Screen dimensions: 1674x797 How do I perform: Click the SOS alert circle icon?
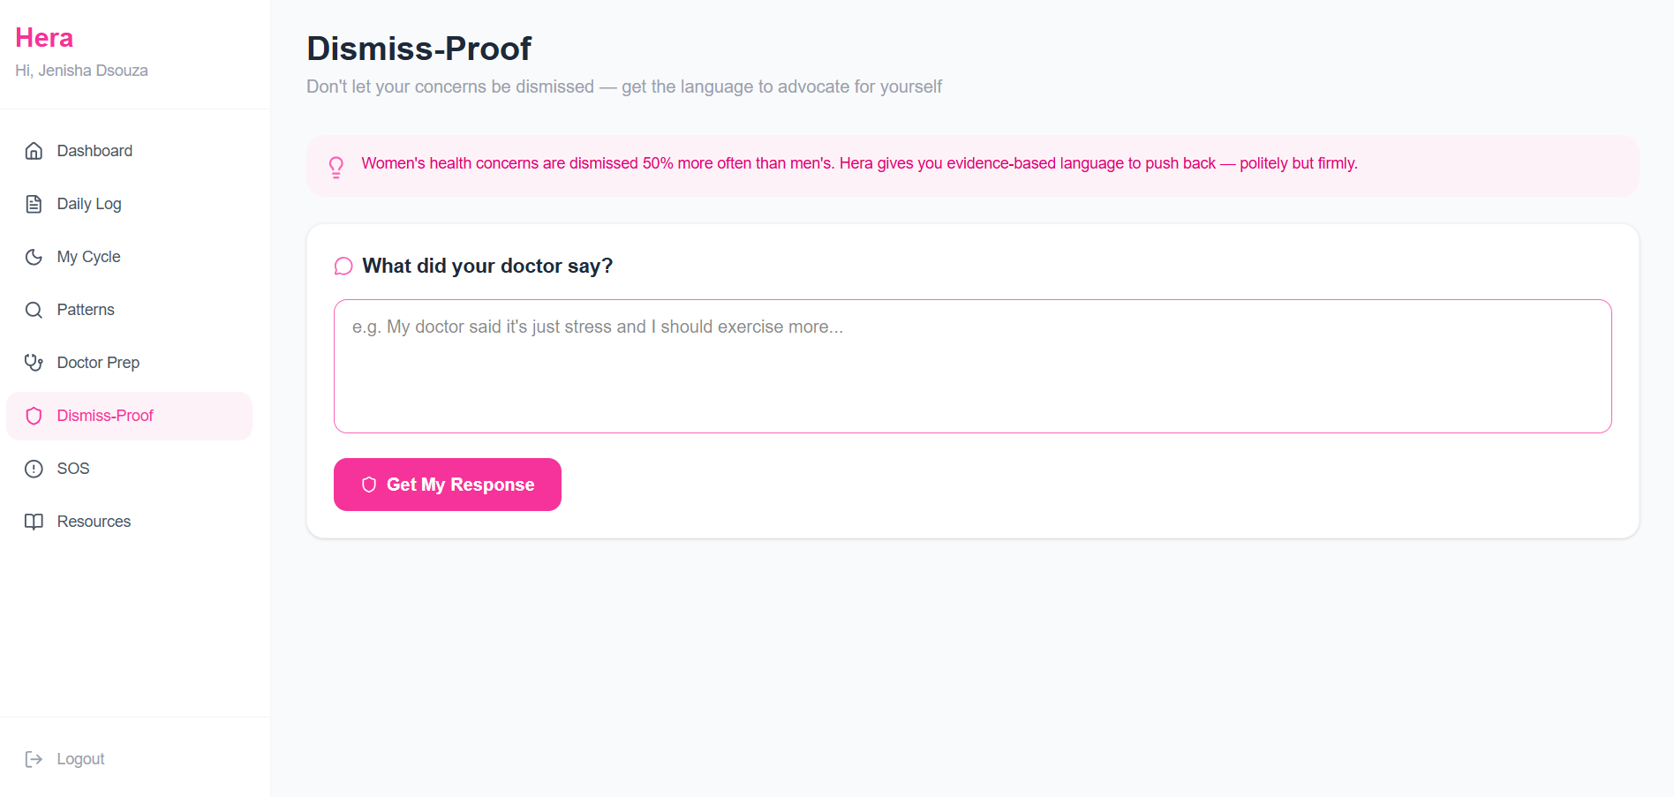click(x=34, y=469)
